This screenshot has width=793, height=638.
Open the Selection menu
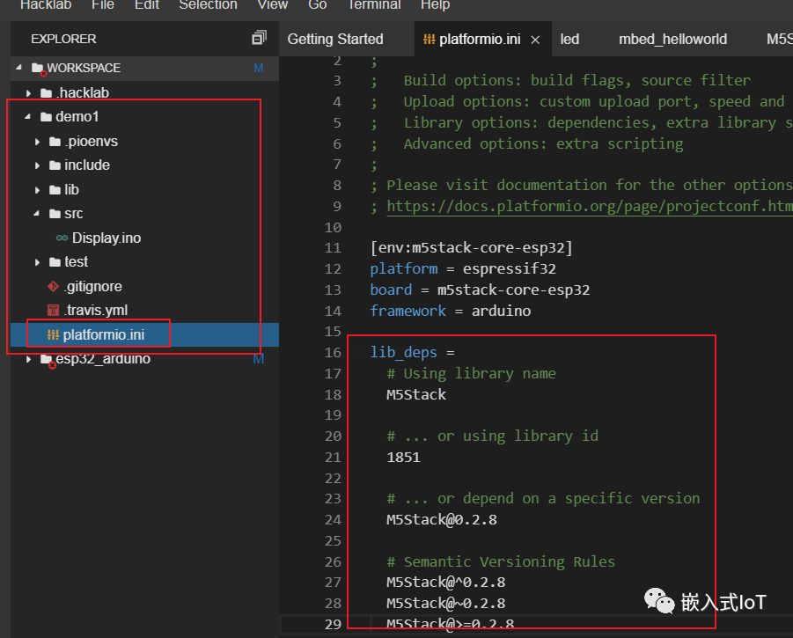pyautogui.click(x=208, y=5)
